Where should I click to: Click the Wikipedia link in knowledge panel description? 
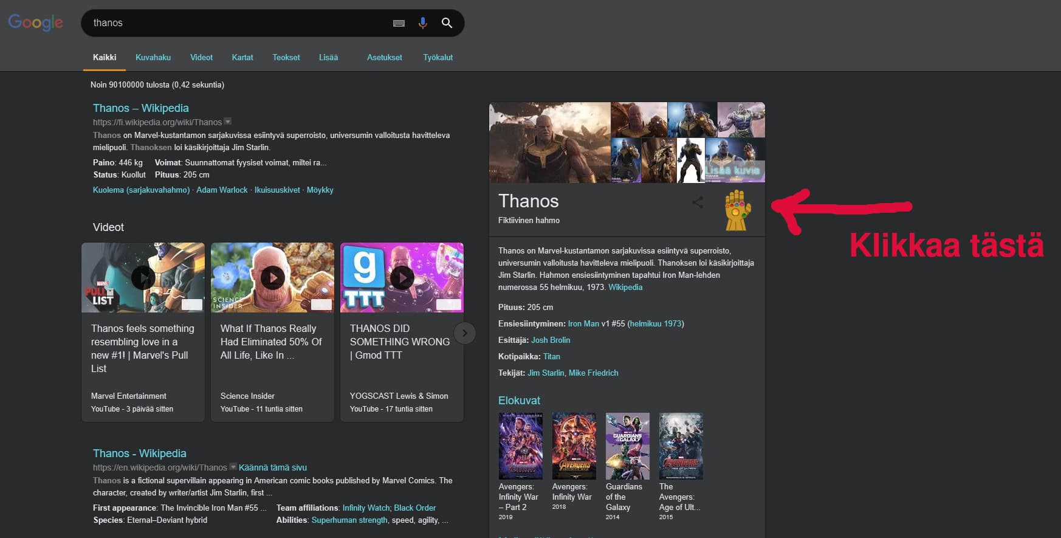pyautogui.click(x=625, y=287)
